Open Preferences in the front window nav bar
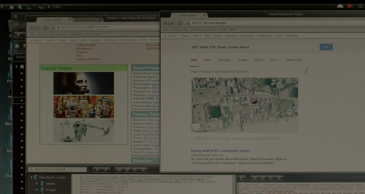 point(265,36)
